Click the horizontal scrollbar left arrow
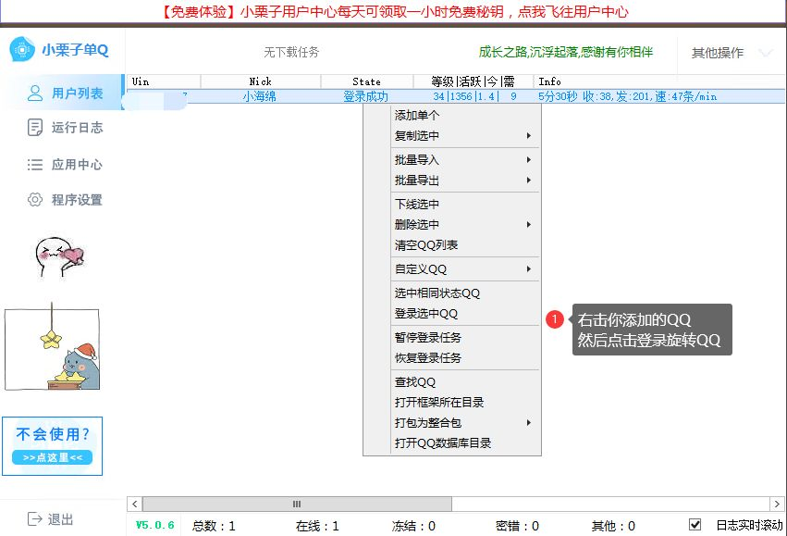This screenshot has width=787, height=536. tap(134, 504)
